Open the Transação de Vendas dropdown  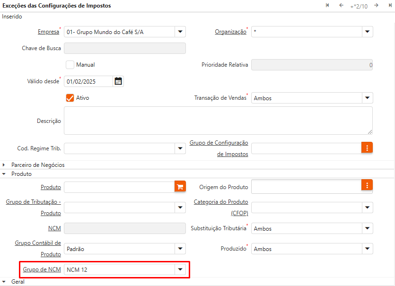[x=367, y=98]
